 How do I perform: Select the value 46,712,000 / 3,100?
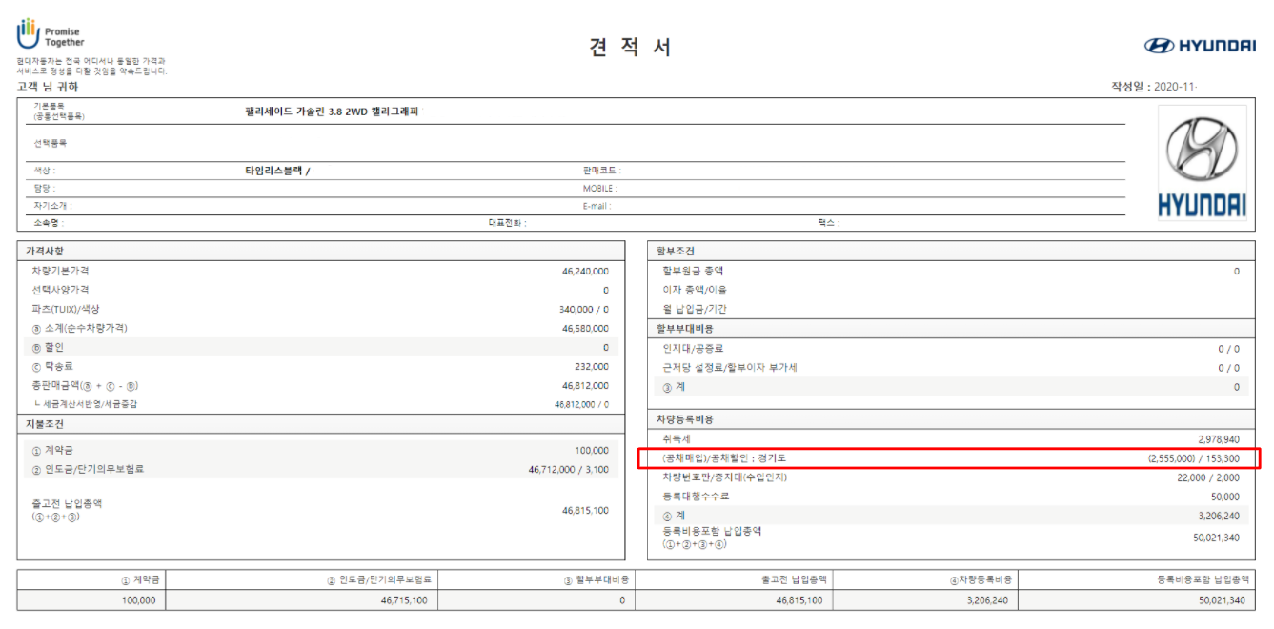[x=569, y=470]
